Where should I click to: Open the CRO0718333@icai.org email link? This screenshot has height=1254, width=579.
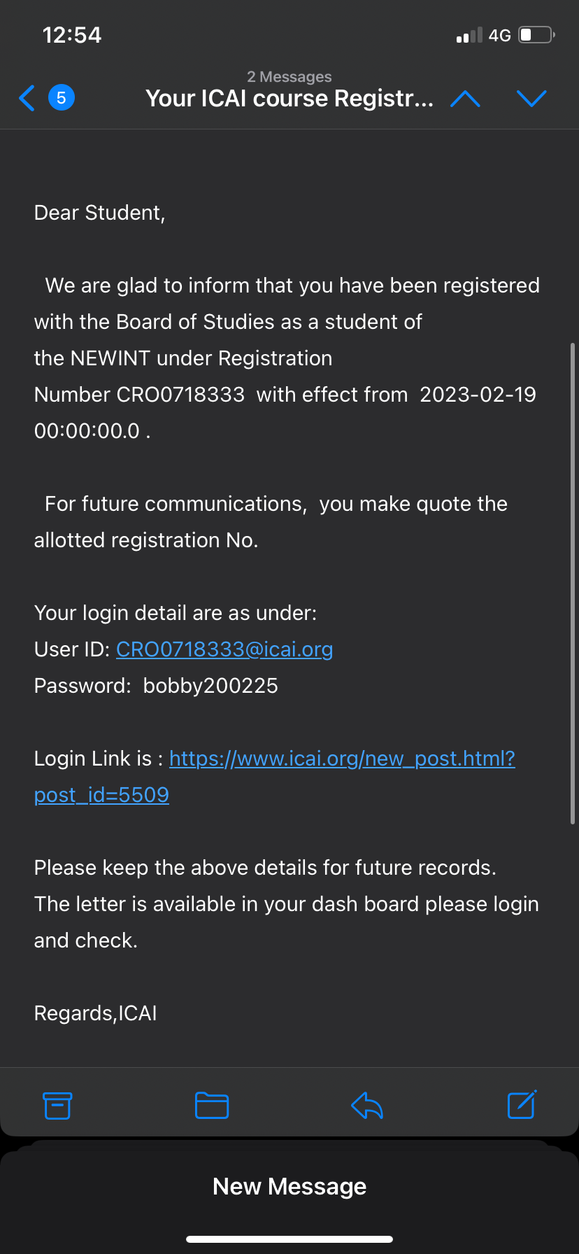pyautogui.click(x=224, y=649)
